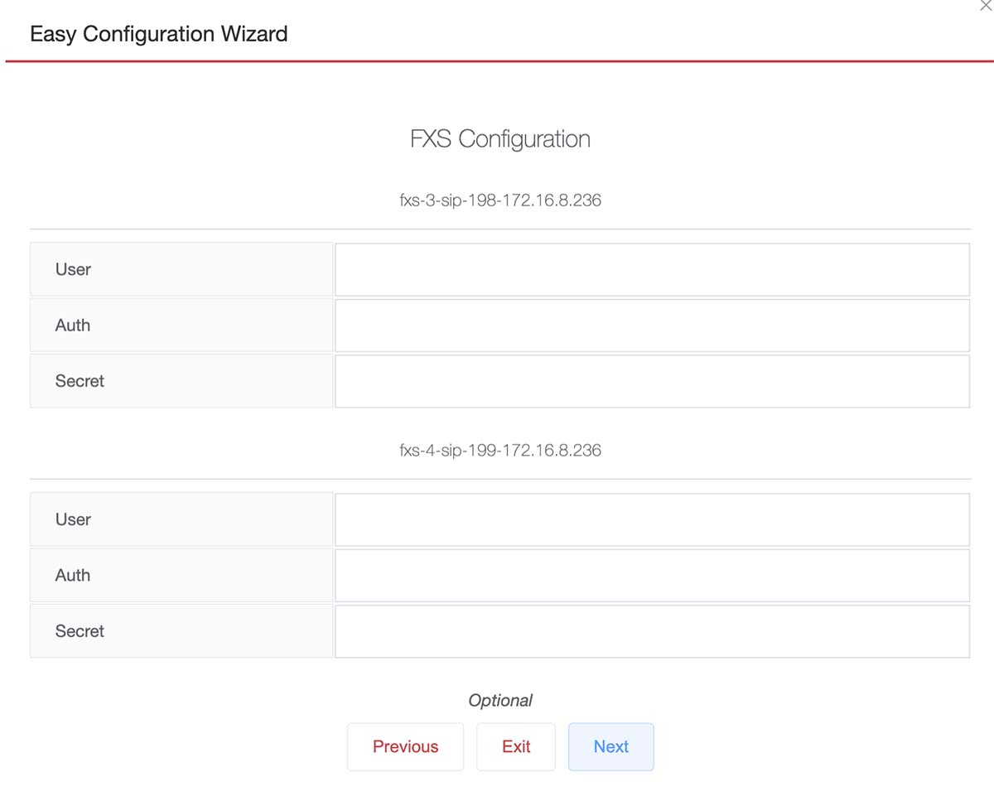Exit the configuration wizard
This screenshot has width=994, height=801.
click(x=515, y=746)
